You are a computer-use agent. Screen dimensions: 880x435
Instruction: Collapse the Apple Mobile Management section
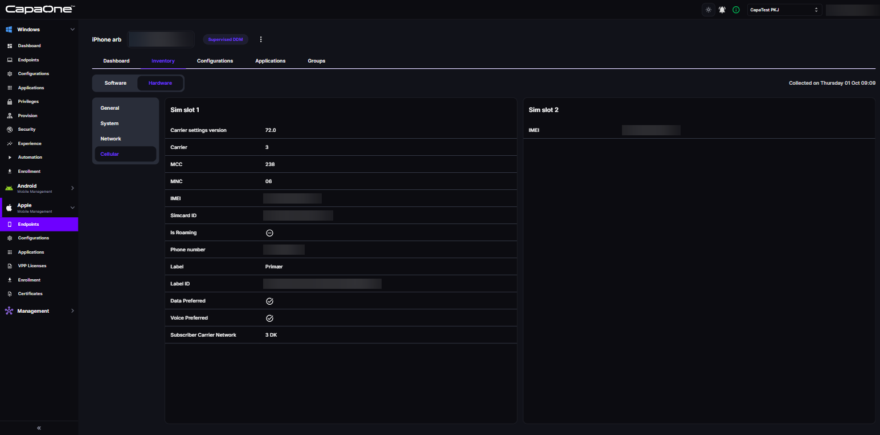(72, 208)
